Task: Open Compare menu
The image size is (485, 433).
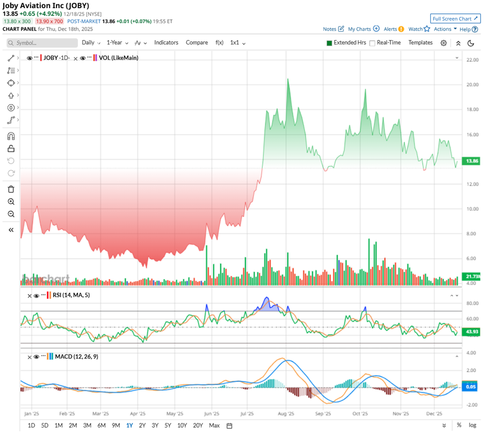Action: coord(197,42)
